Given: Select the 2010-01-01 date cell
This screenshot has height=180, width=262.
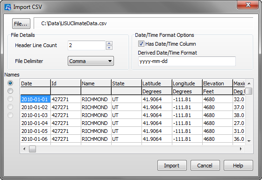Looking at the screenshot, I should 35,99.
